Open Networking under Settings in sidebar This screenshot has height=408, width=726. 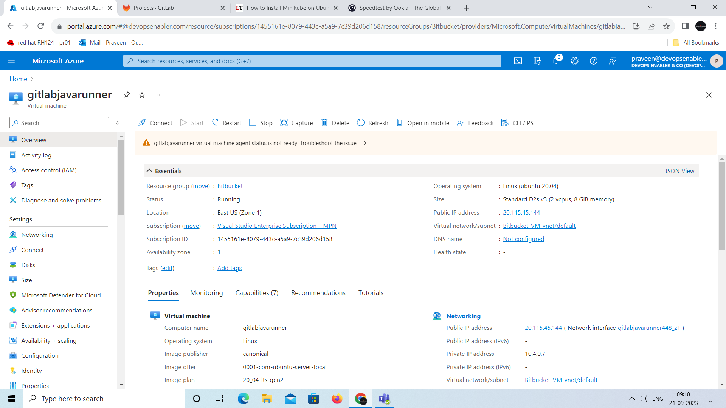(x=37, y=235)
